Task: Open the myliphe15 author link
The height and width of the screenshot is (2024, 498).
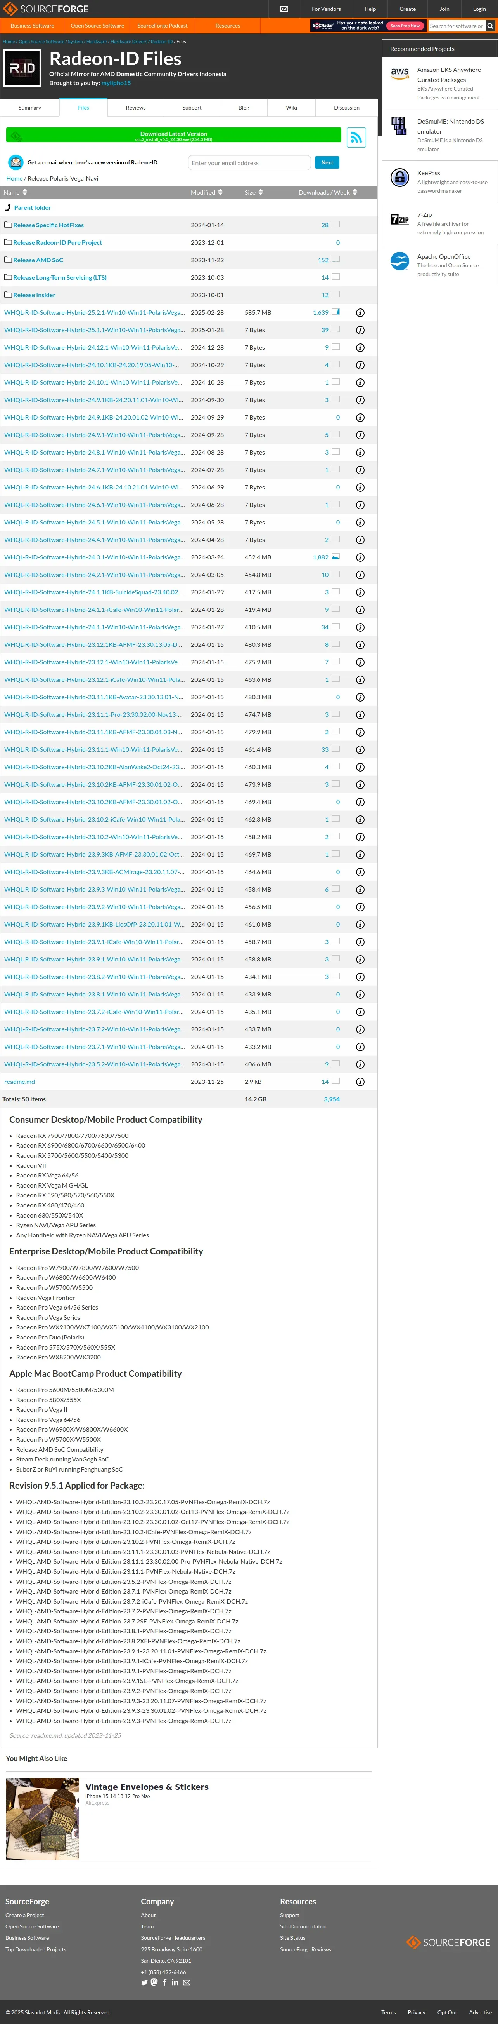Action: coord(116,82)
